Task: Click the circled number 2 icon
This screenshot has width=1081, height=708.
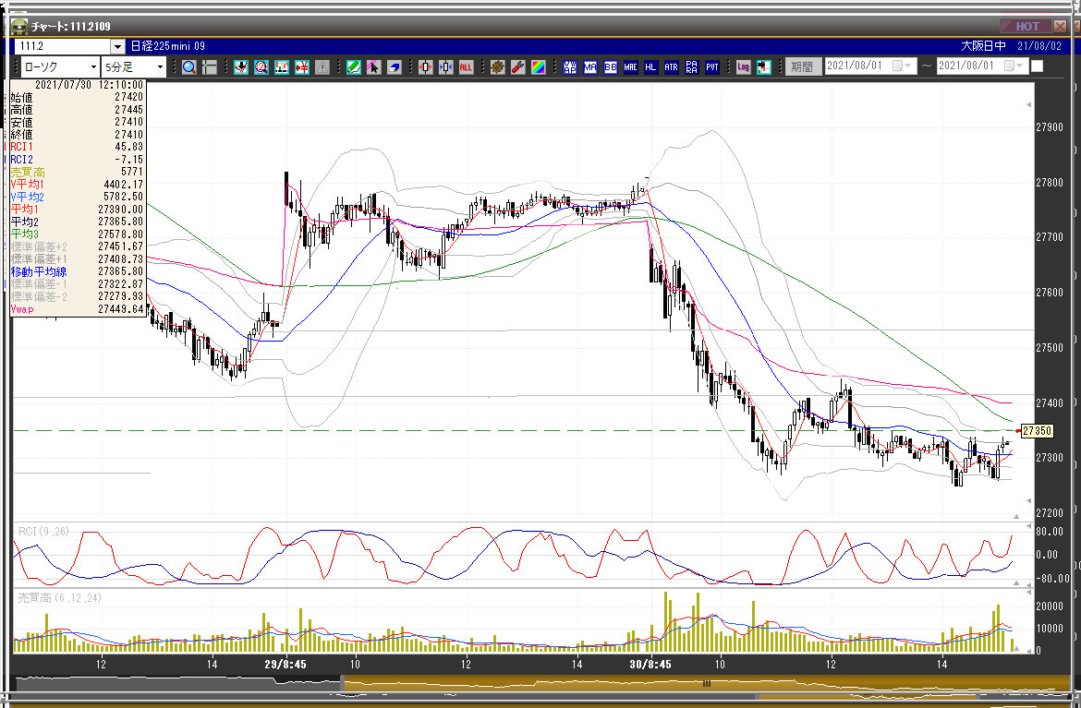Action: click(261, 66)
